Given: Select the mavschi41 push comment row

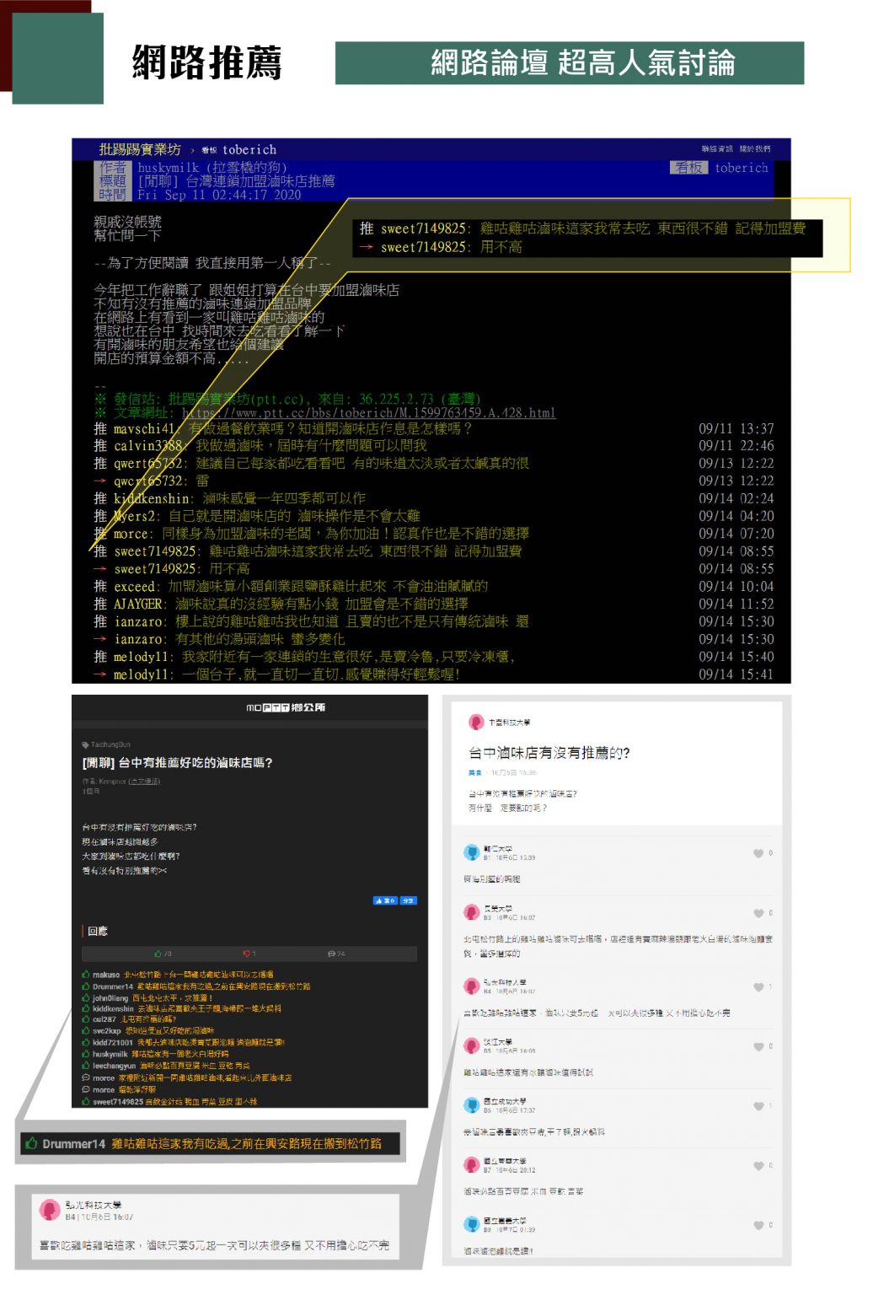Looking at the screenshot, I should pos(434,428).
